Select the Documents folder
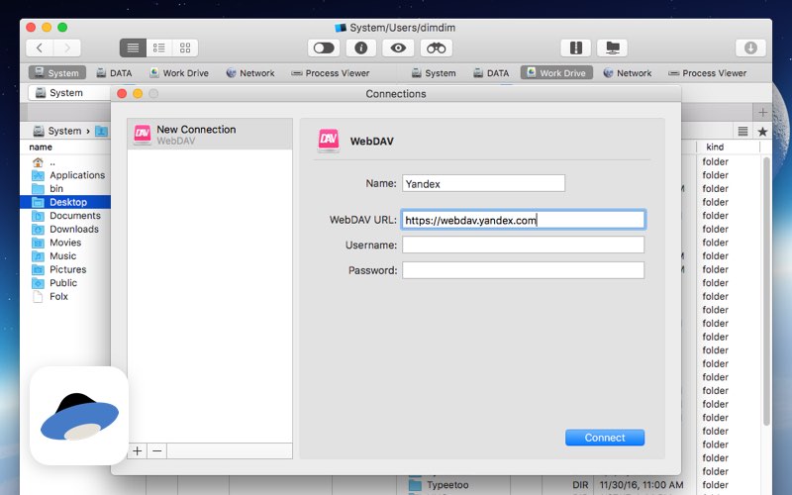This screenshot has height=495, width=792. coord(66,216)
